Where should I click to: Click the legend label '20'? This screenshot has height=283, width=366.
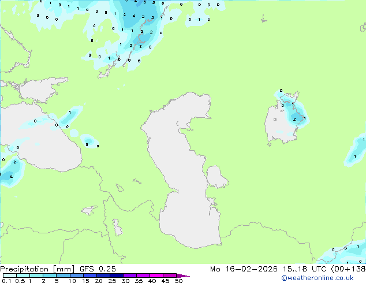tap(99, 281)
